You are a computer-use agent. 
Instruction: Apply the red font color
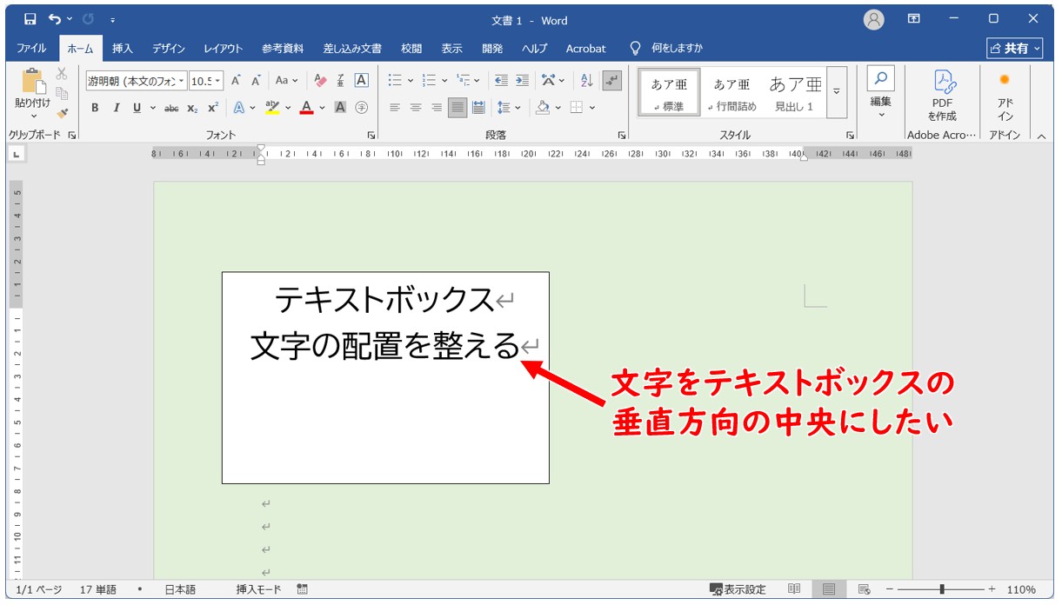tap(306, 108)
